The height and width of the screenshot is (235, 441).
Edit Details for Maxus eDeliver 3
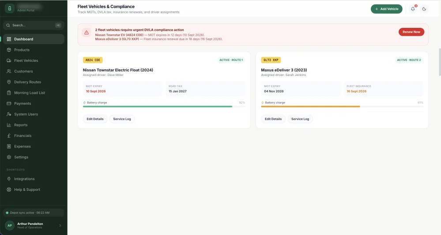tap(273, 119)
